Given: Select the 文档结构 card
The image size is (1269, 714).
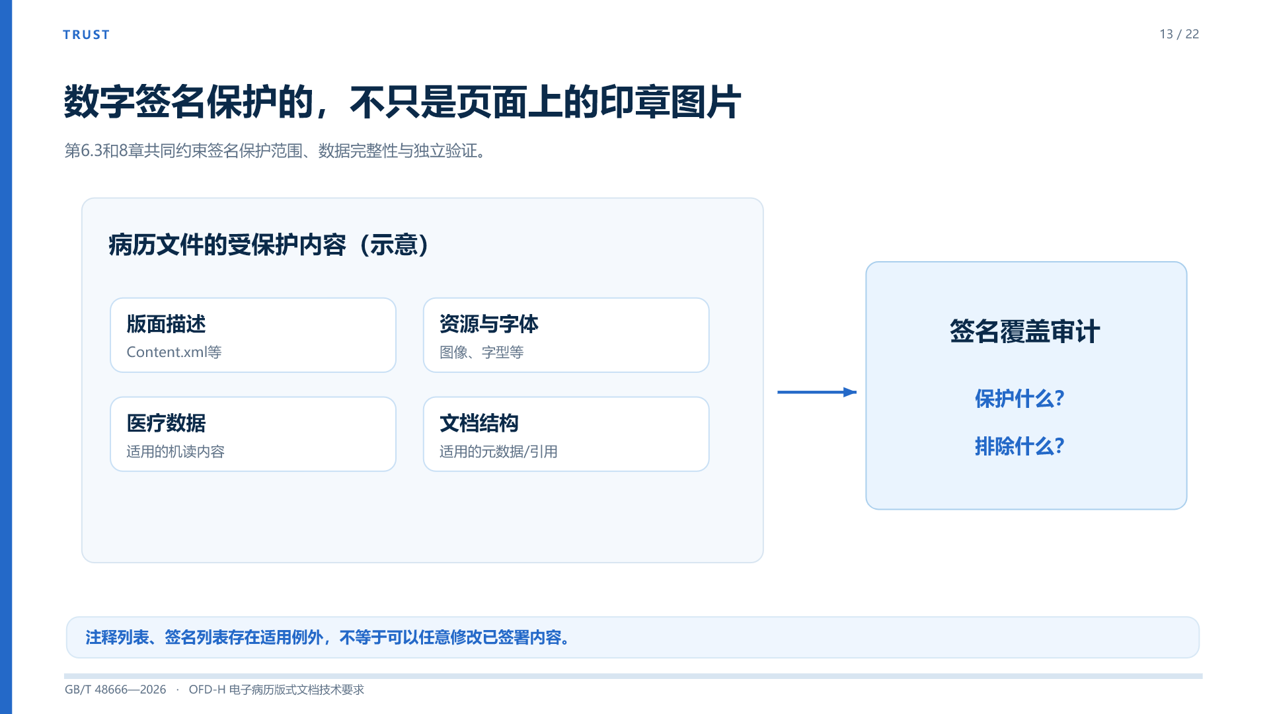Looking at the screenshot, I should [x=566, y=434].
